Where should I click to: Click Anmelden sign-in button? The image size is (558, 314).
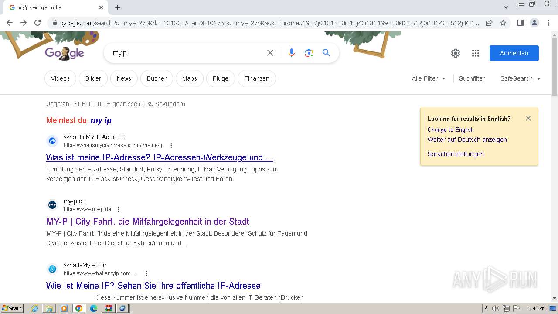pyautogui.click(x=514, y=53)
